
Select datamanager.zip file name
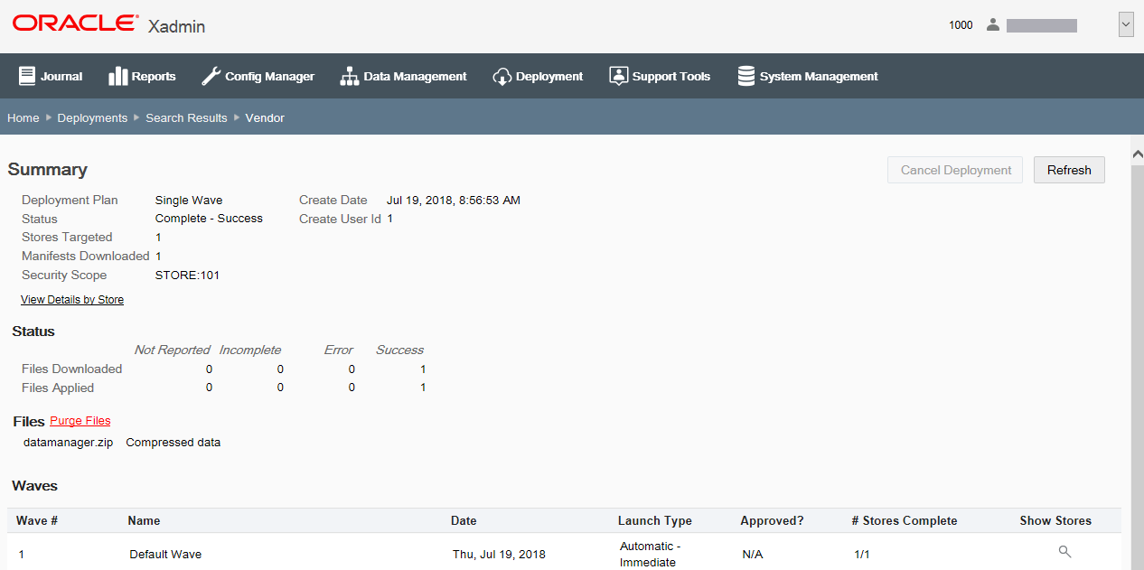click(x=68, y=443)
